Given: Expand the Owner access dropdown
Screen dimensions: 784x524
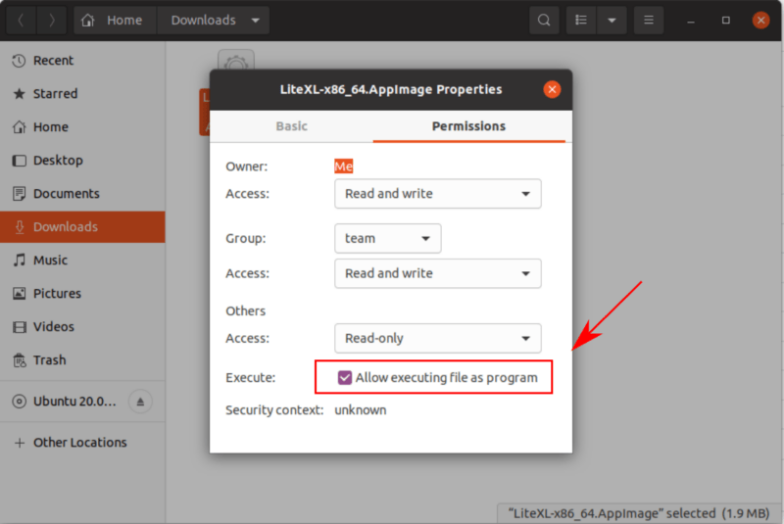Looking at the screenshot, I should (437, 194).
